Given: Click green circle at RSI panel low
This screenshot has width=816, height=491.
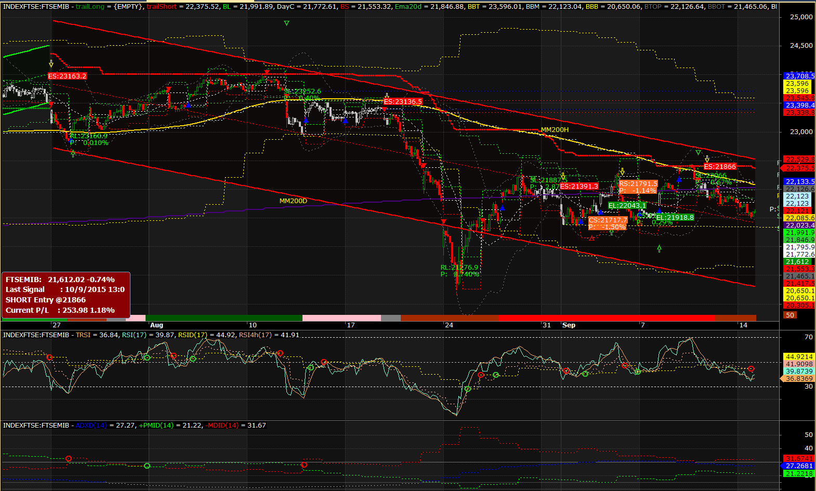Looking at the screenshot, I should pos(467,389).
